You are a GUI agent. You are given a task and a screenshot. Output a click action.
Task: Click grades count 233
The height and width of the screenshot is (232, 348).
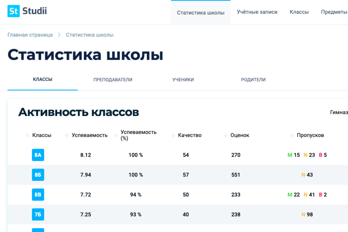tap(236, 195)
